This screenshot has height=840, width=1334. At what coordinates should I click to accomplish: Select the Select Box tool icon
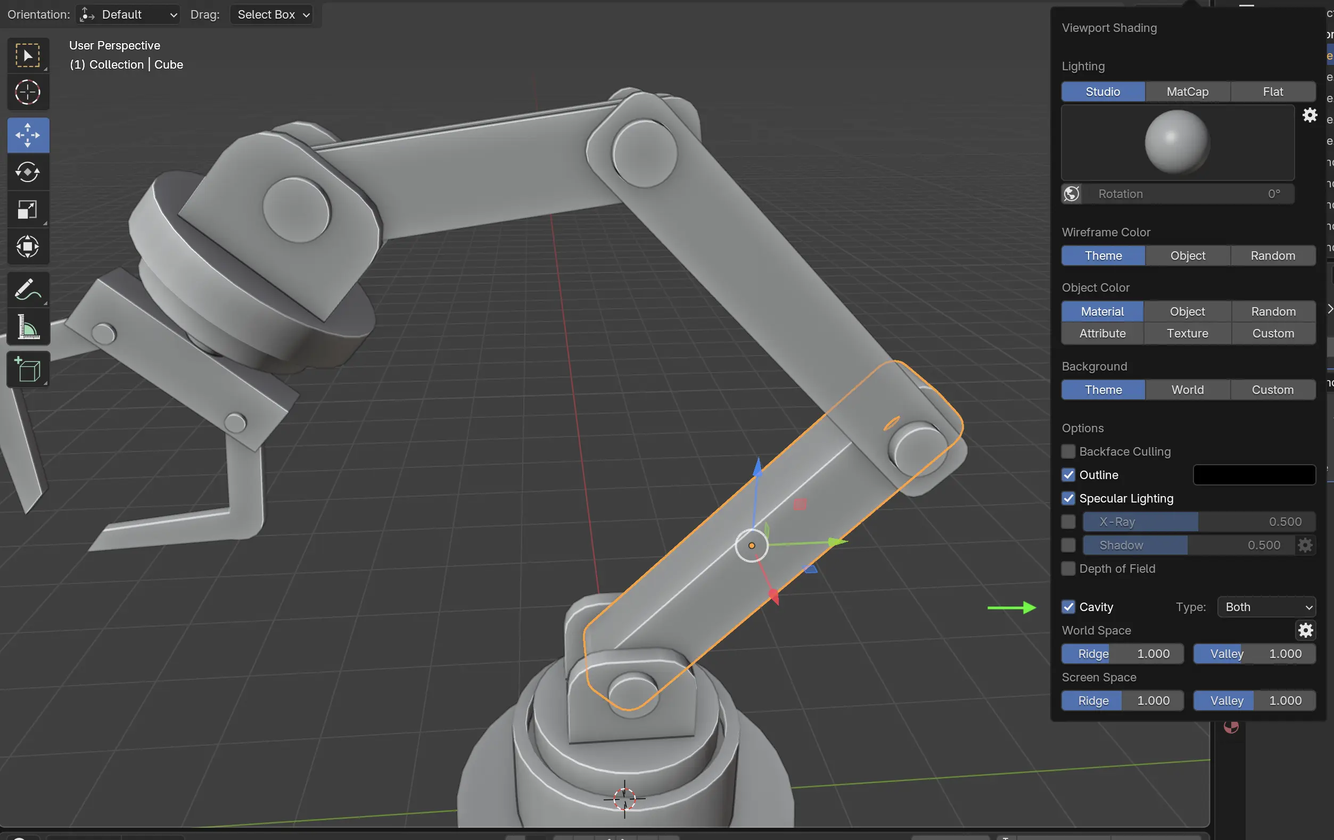coord(28,55)
